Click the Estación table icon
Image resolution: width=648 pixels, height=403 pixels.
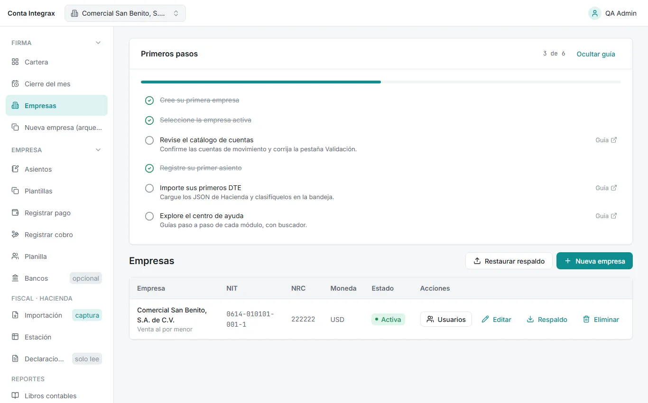tap(15, 337)
